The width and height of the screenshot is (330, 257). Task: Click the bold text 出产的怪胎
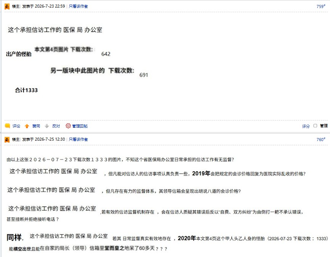[x=19, y=54]
